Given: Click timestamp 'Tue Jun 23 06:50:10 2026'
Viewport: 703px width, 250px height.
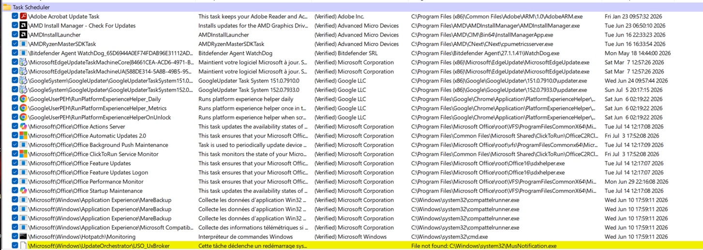Looking at the screenshot, I should (635, 26).
